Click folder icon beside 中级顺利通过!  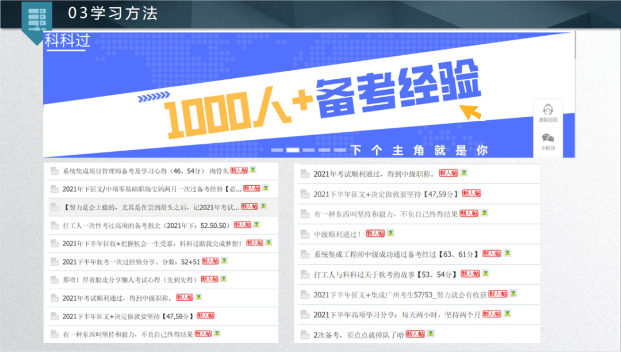[x=305, y=235]
